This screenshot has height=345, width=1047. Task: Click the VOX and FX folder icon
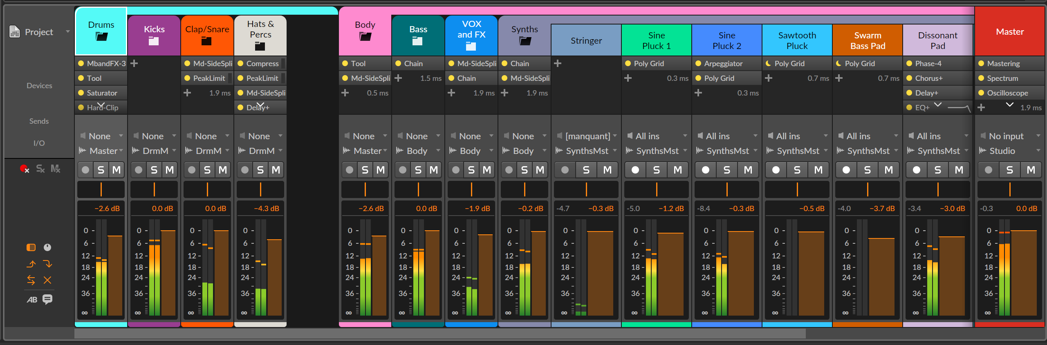471,46
